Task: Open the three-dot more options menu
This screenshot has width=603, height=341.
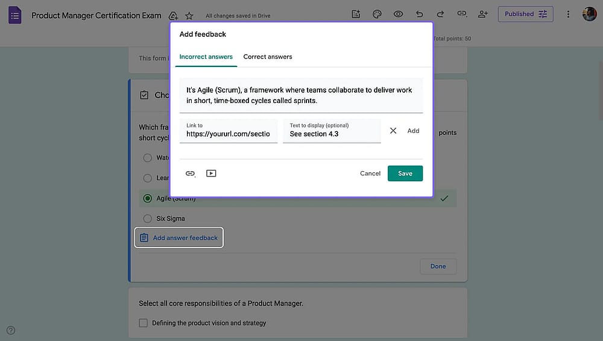Action: click(568, 14)
